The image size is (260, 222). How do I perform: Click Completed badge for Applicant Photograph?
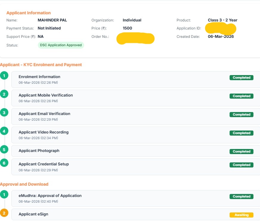(241, 151)
